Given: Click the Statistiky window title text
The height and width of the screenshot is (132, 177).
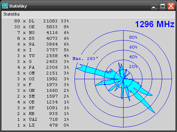Looking at the screenshot, I should point(18,6).
